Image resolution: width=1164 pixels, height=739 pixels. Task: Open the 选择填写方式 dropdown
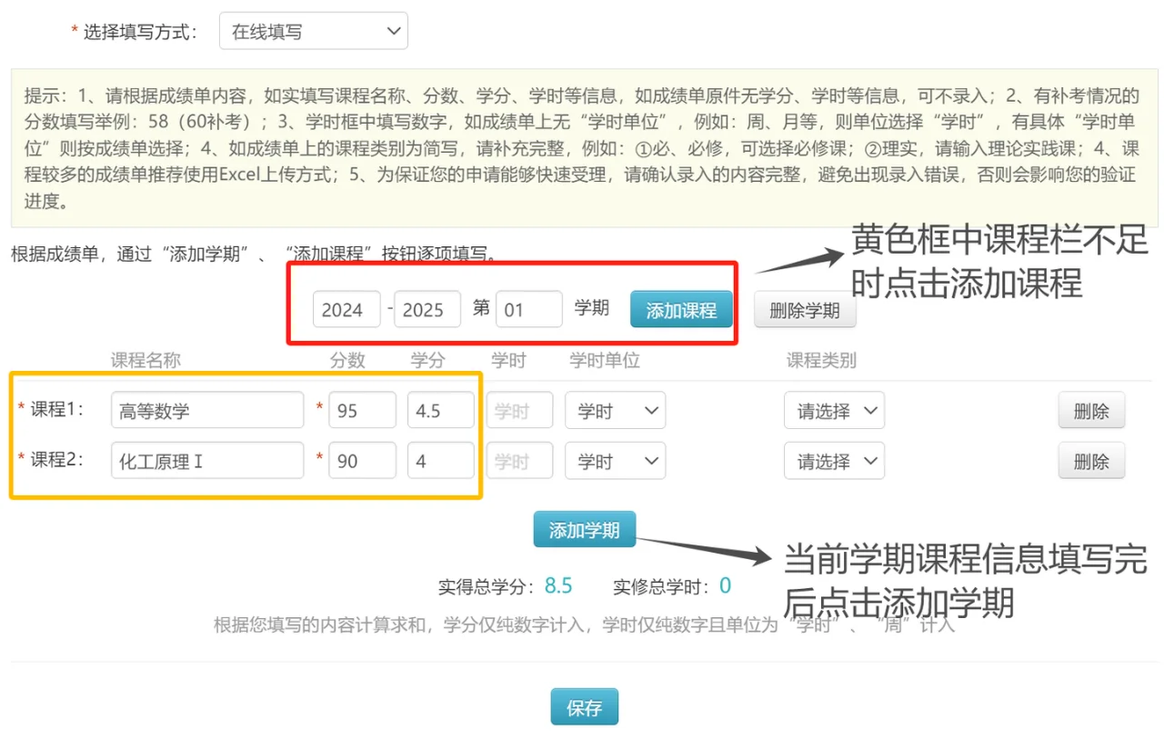pos(313,32)
